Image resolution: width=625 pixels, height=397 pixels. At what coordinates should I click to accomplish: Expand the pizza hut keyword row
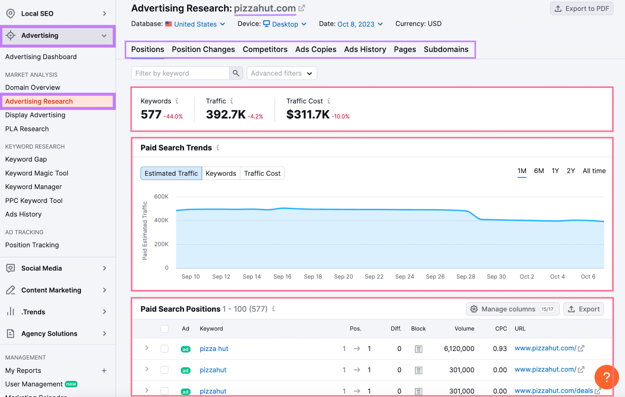(147, 348)
